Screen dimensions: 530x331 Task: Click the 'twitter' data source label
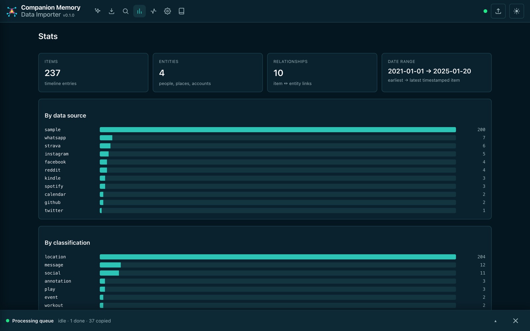coord(54,211)
